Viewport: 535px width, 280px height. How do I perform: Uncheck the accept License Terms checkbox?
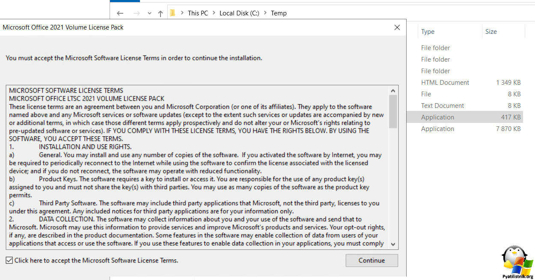pyautogui.click(x=9, y=260)
